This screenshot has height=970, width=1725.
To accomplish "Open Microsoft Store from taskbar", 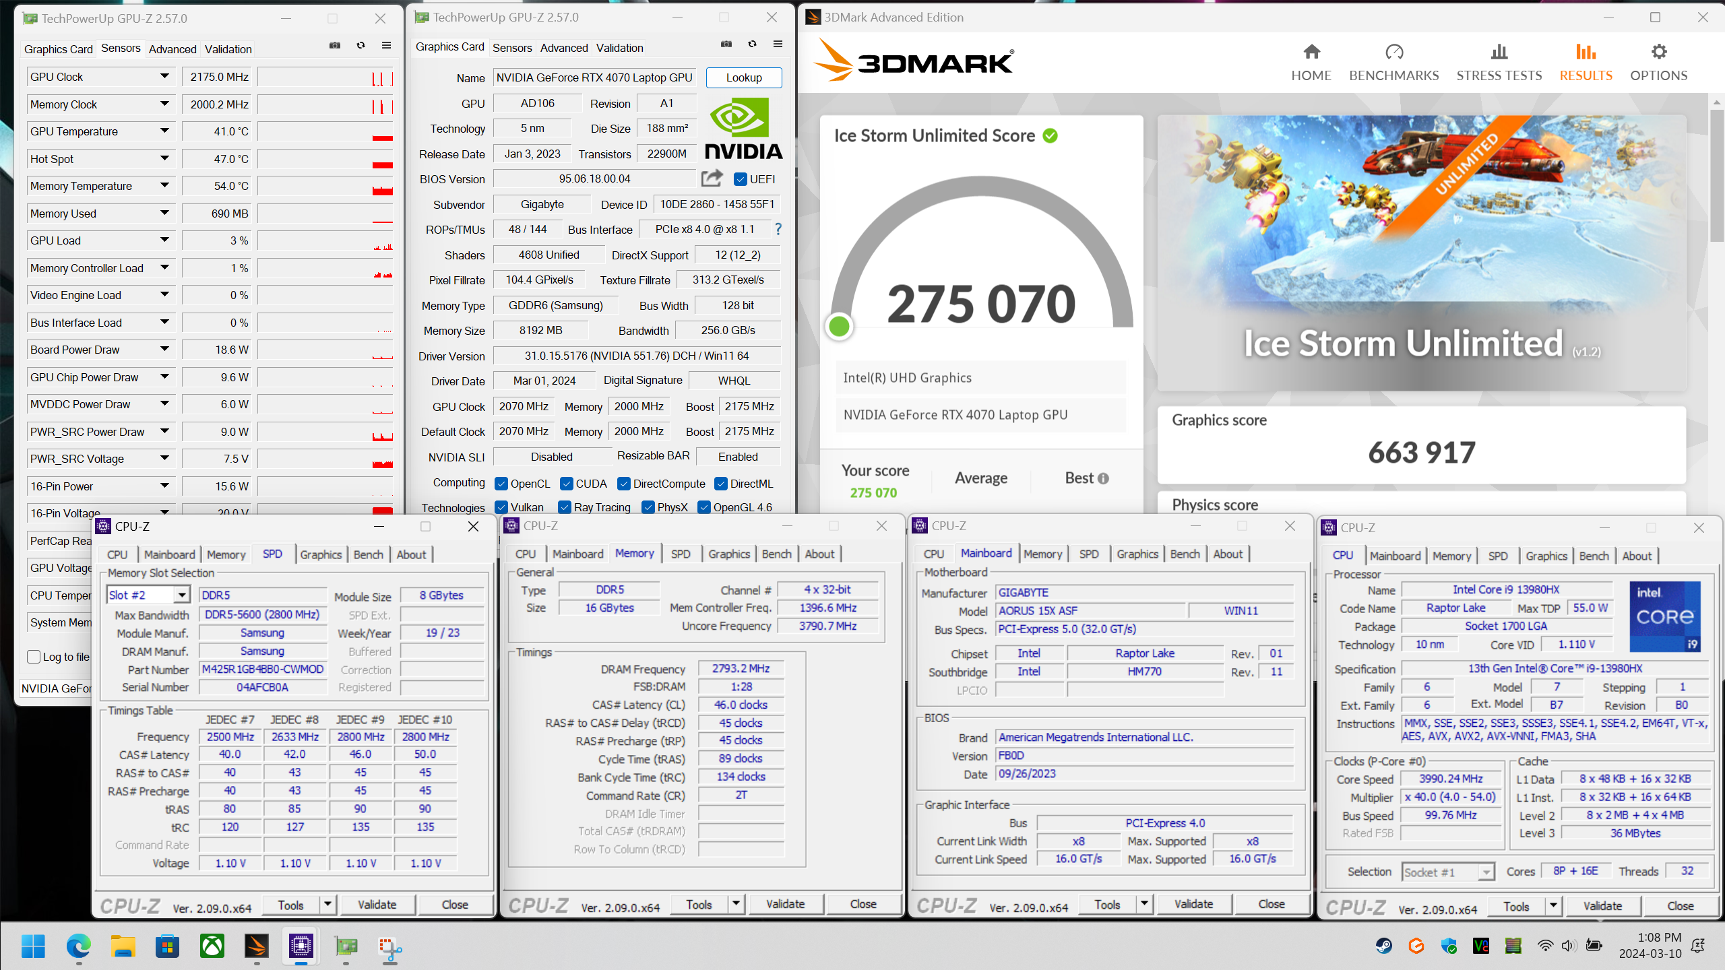I will (167, 946).
